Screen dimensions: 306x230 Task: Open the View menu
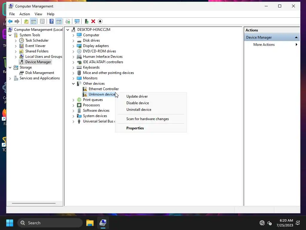[x=38, y=14]
